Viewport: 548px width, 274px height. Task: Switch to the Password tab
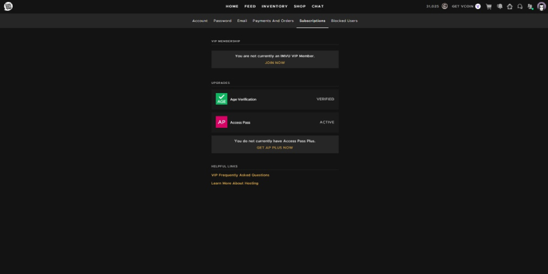click(222, 21)
